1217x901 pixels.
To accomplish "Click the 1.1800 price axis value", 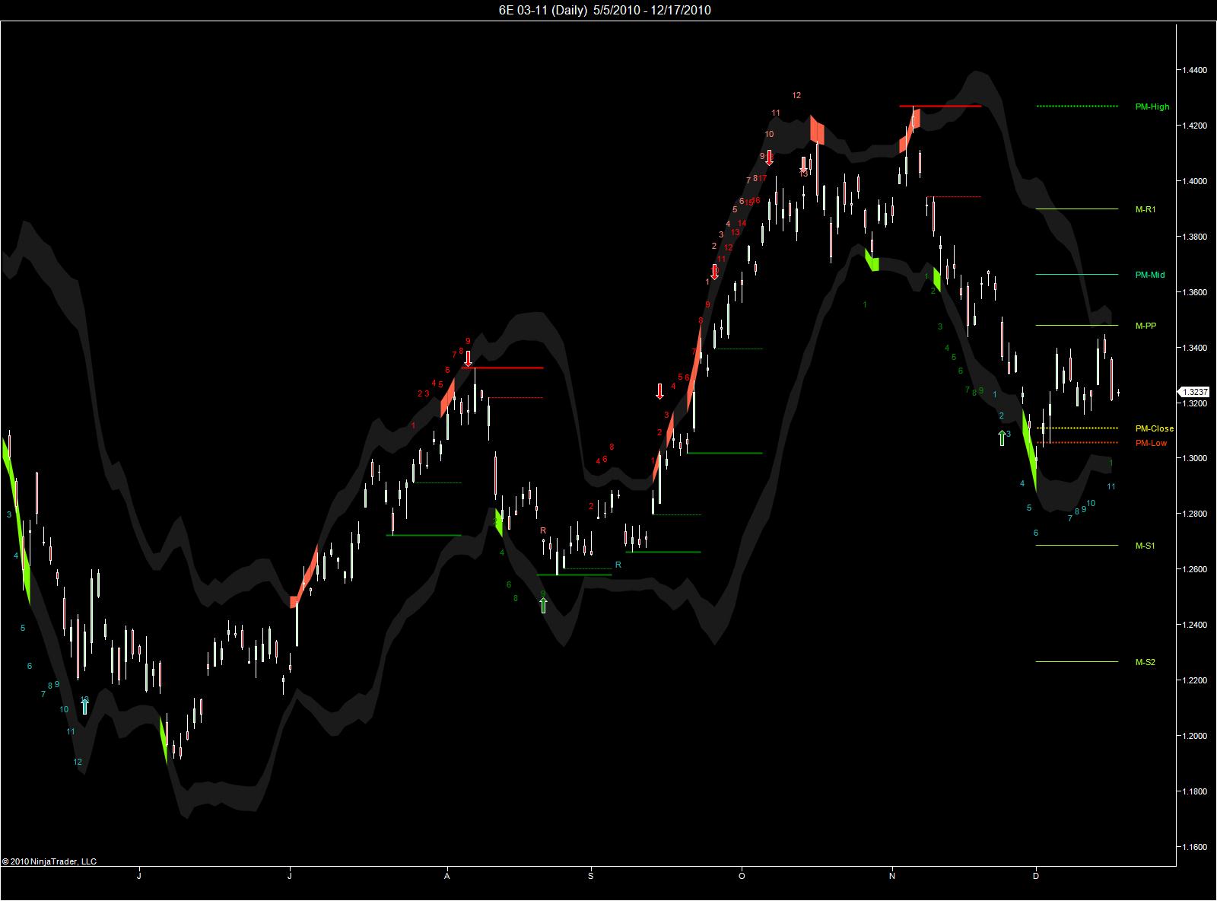I will (1195, 791).
